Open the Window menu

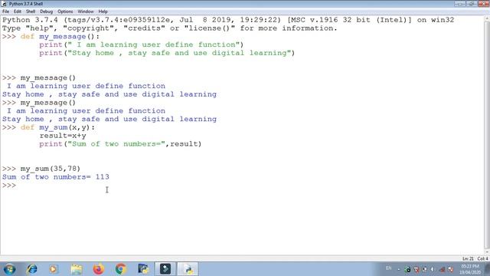[x=86, y=11]
